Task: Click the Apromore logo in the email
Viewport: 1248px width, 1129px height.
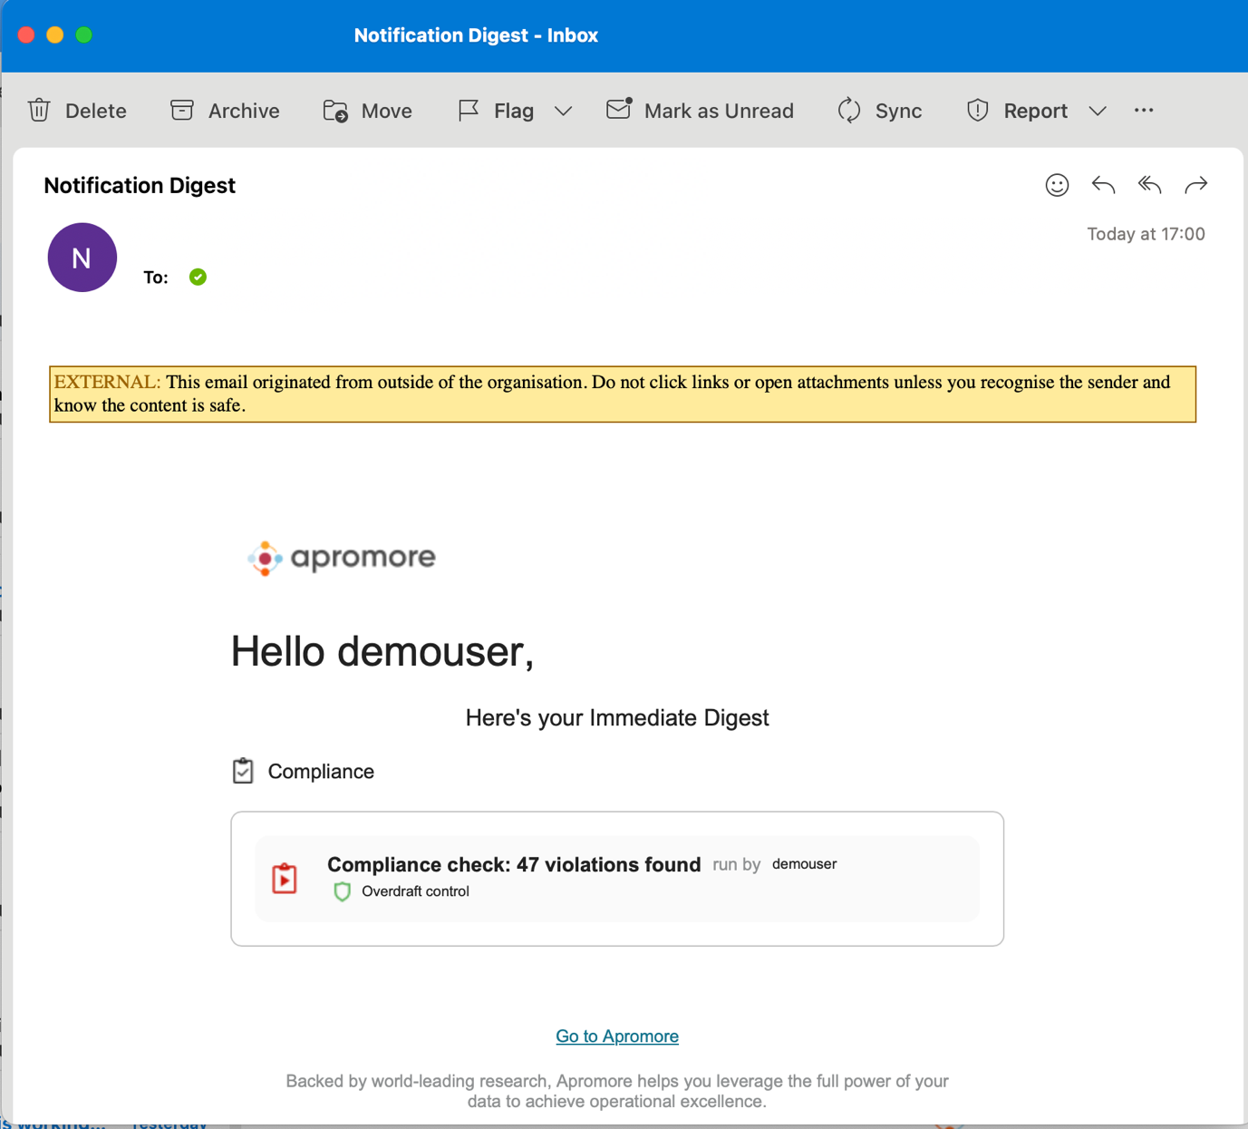Action: point(342,558)
